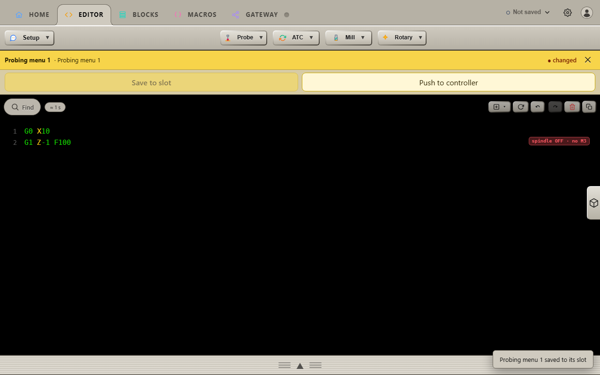Open settings gear icon
600x375 pixels.
568,13
